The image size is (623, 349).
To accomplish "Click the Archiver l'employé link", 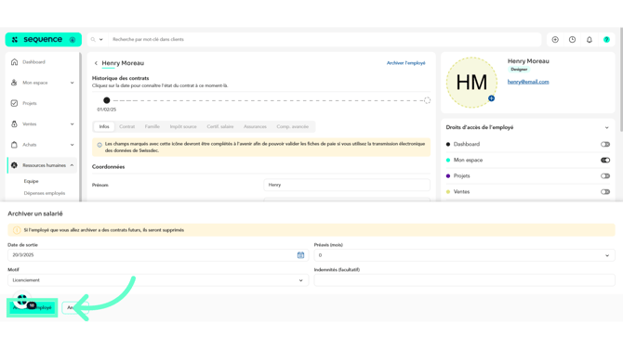I will tap(406, 63).
